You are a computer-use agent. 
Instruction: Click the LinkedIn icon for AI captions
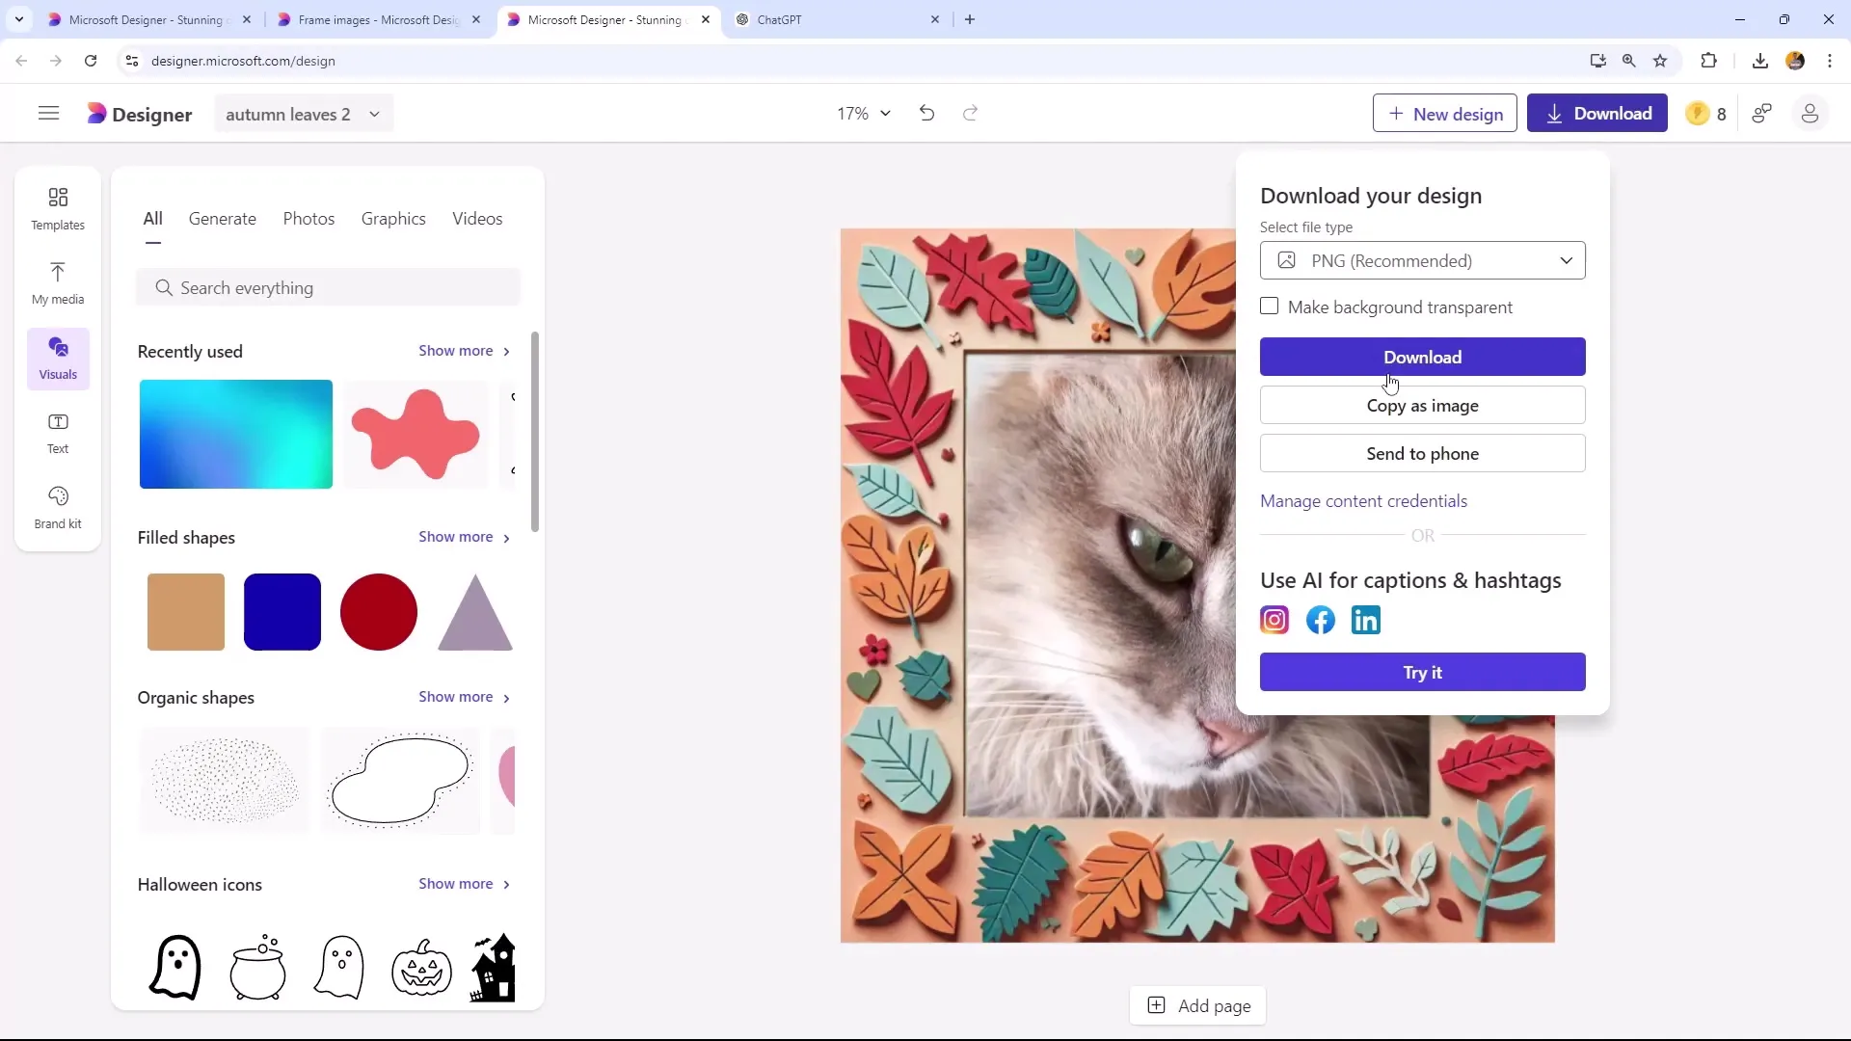1367,621
